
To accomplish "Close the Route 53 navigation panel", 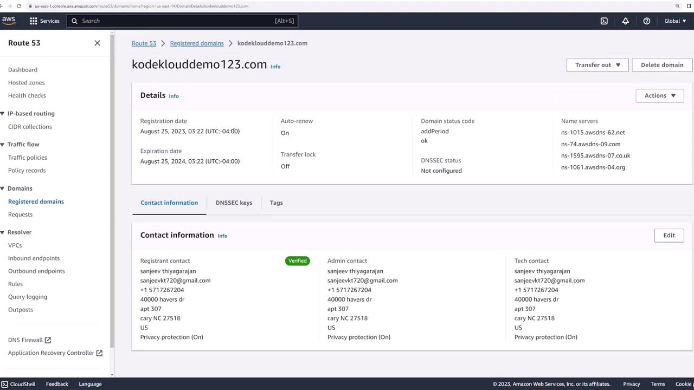I will tap(97, 43).
